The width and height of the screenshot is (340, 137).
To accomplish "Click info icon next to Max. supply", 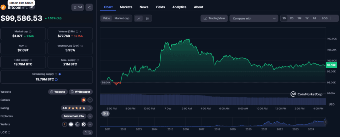I will pos(78,60).
